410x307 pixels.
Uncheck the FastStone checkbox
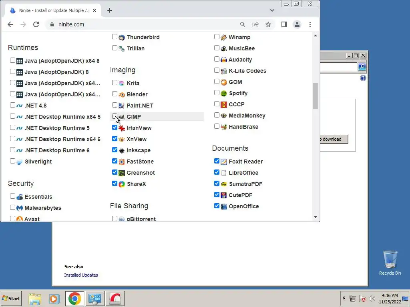115,161
